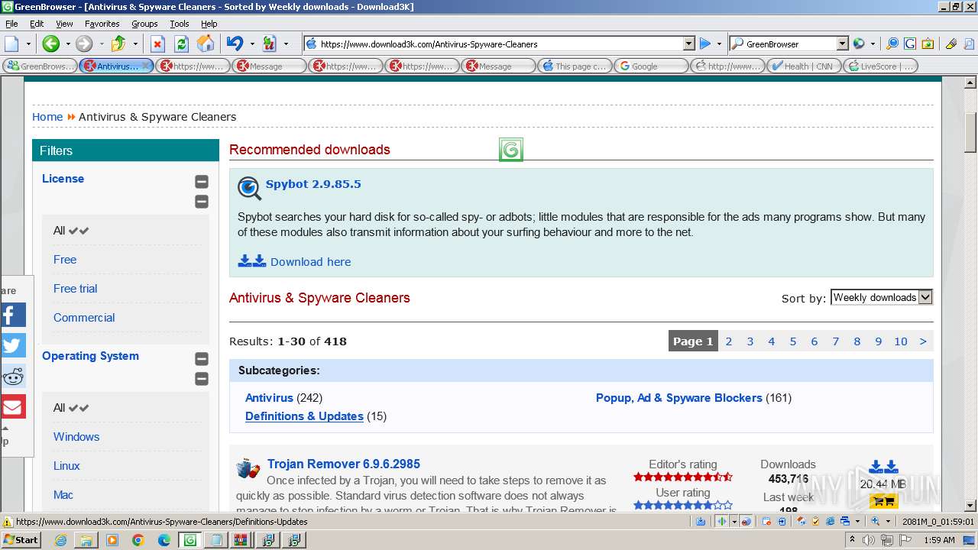The height and width of the screenshot is (550, 978).
Task: Open the address bar URL history dropdown
Action: pyautogui.click(x=688, y=44)
